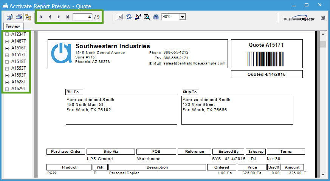The width and height of the screenshot is (330, 181).
Task: Select A1487T in group tree
Action: click(x=19, y=41)
